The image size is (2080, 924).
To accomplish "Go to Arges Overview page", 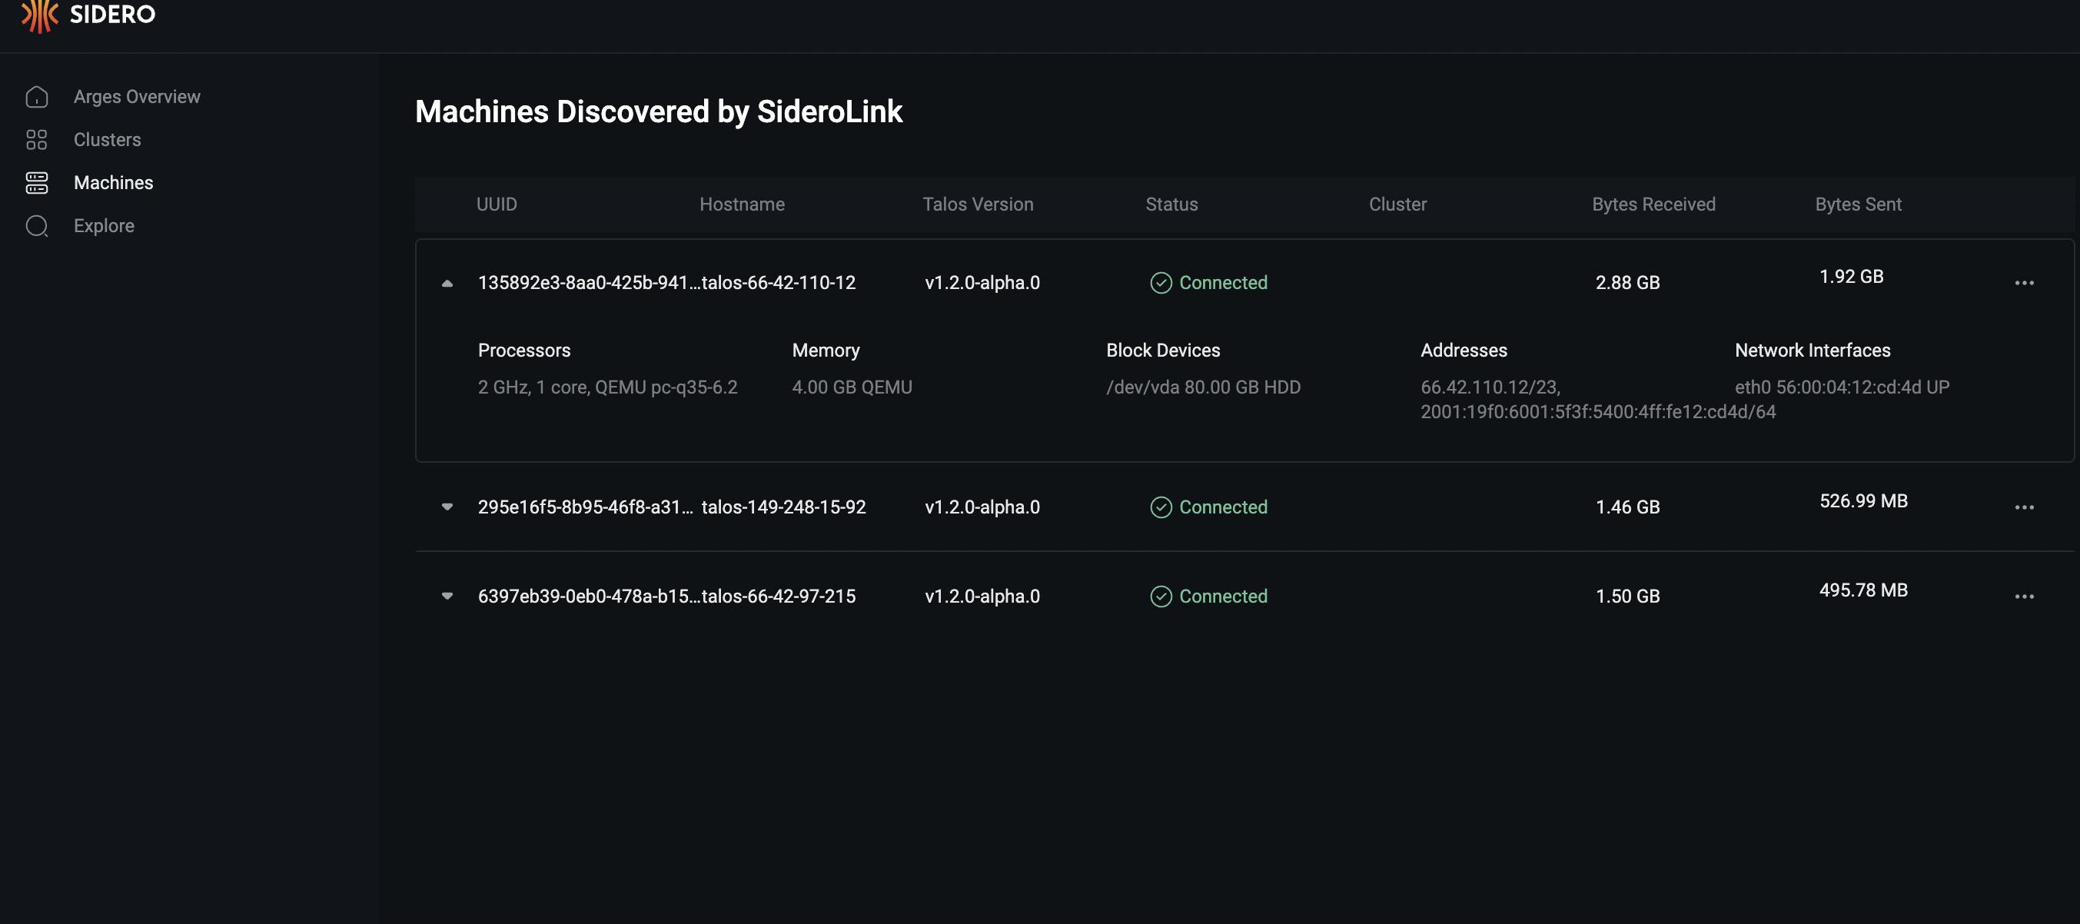I will tap(137, 97).
